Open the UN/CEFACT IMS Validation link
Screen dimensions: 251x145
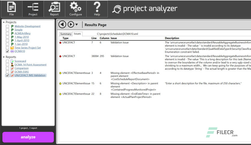(30, 75)
